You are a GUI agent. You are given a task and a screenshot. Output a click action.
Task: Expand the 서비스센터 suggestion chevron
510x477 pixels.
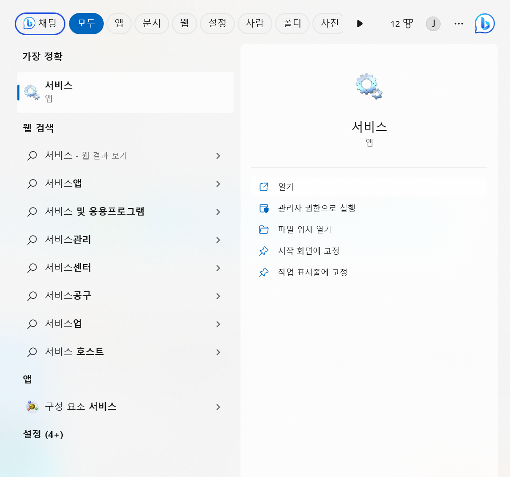pyautogui.click(x=218, y=268)
